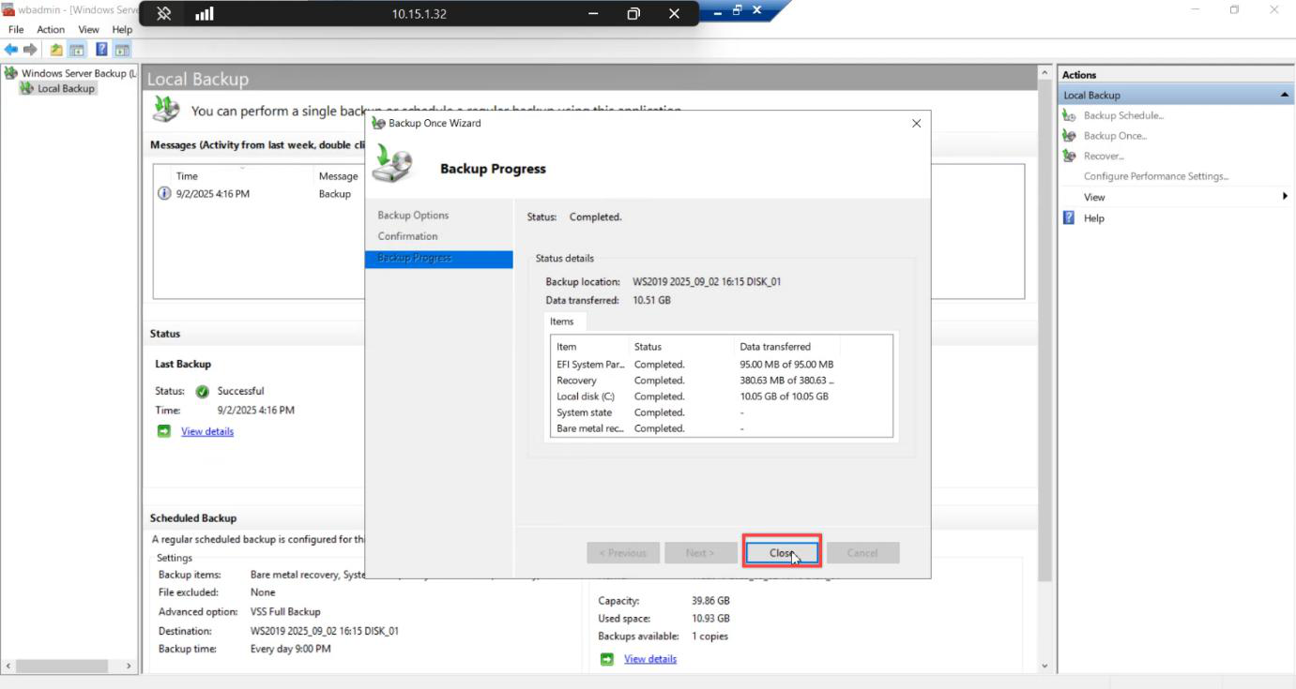Click the green Successful checkmark icon

[x=202, y=392]
